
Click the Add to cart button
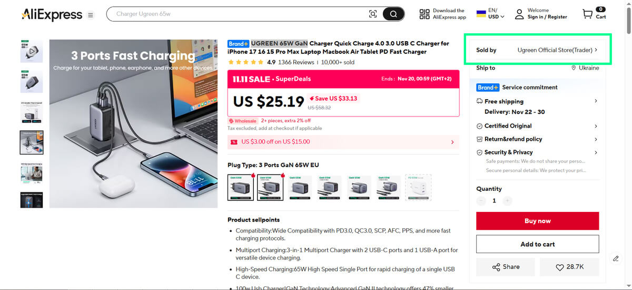click(x=537, y=244)
